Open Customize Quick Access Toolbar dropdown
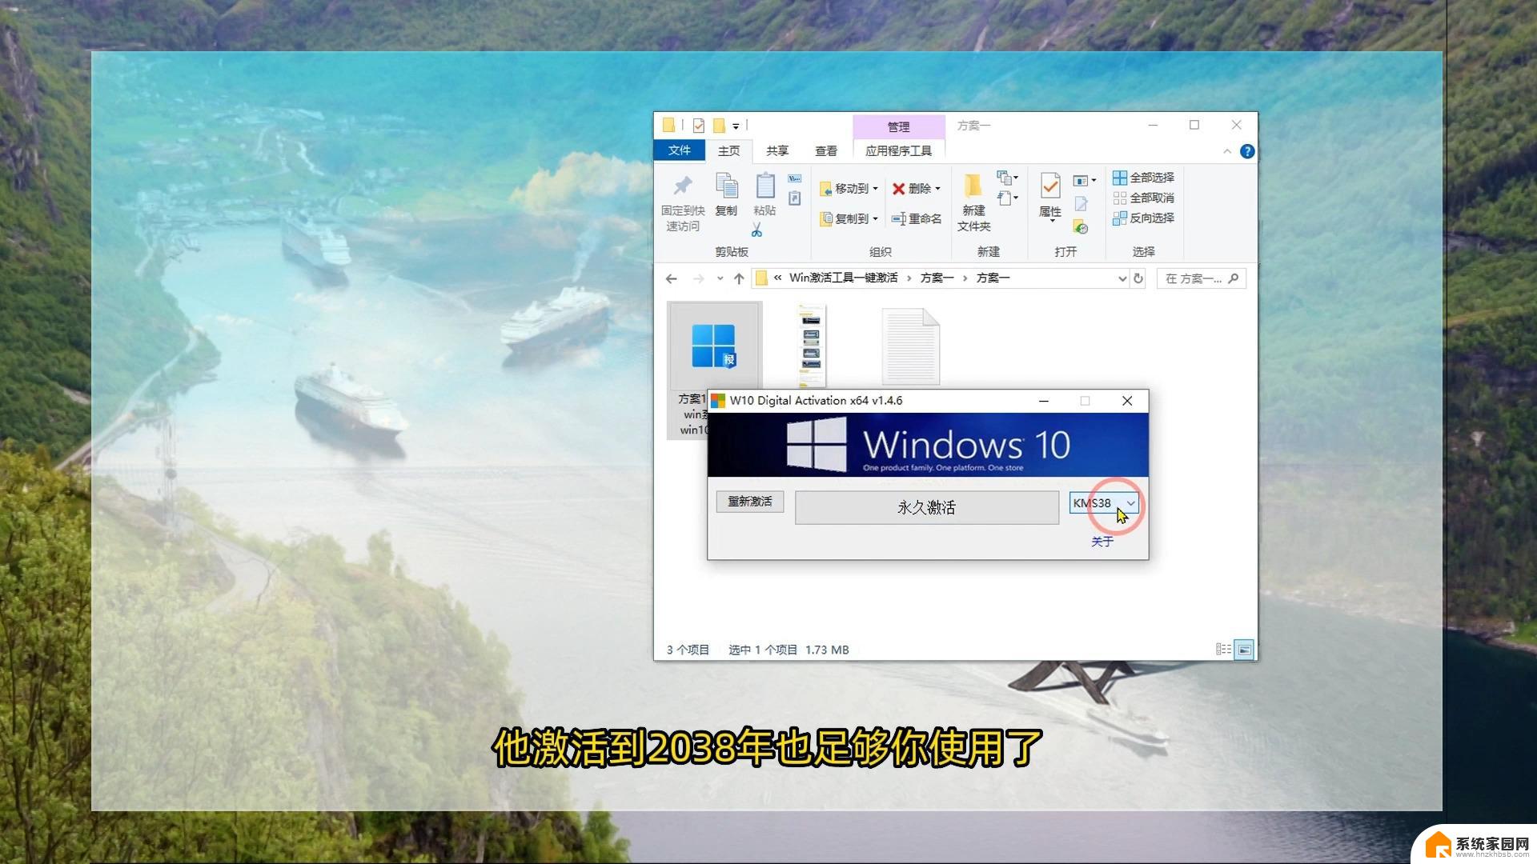This screenshot has width=1537, height=864. [736, 126]
